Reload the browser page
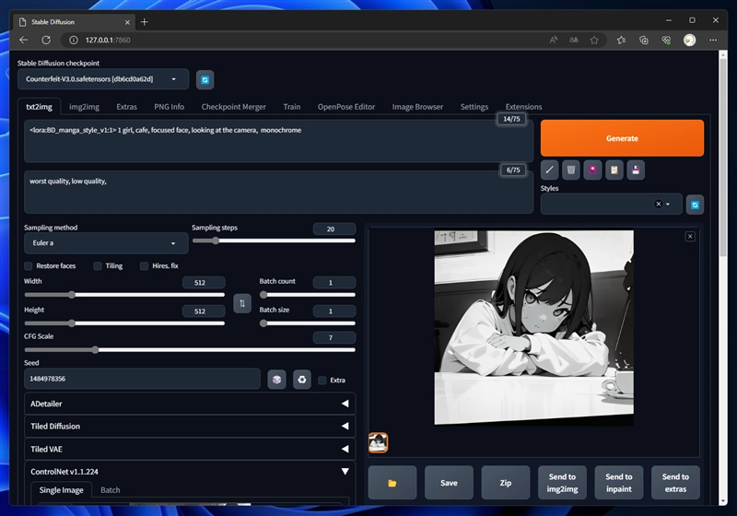The image size is (737, 516). pyautogui.click(x=46, y=40)
